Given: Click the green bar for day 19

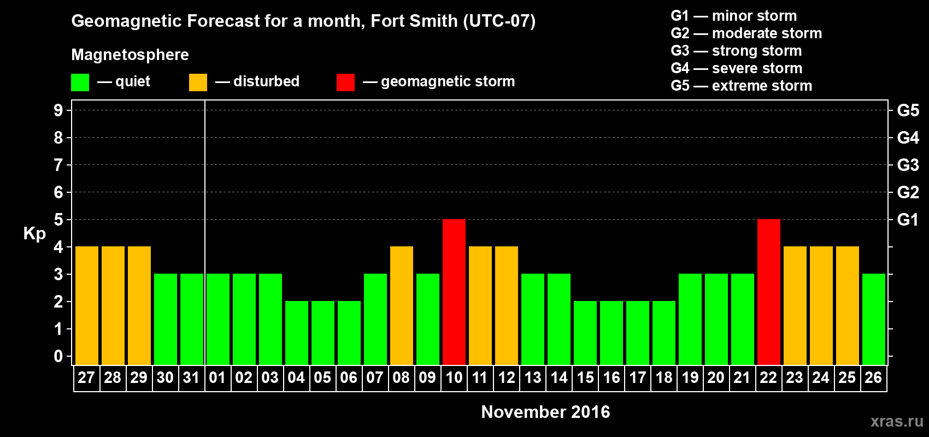Looking at the screenshot, I should tap(690, 320).
